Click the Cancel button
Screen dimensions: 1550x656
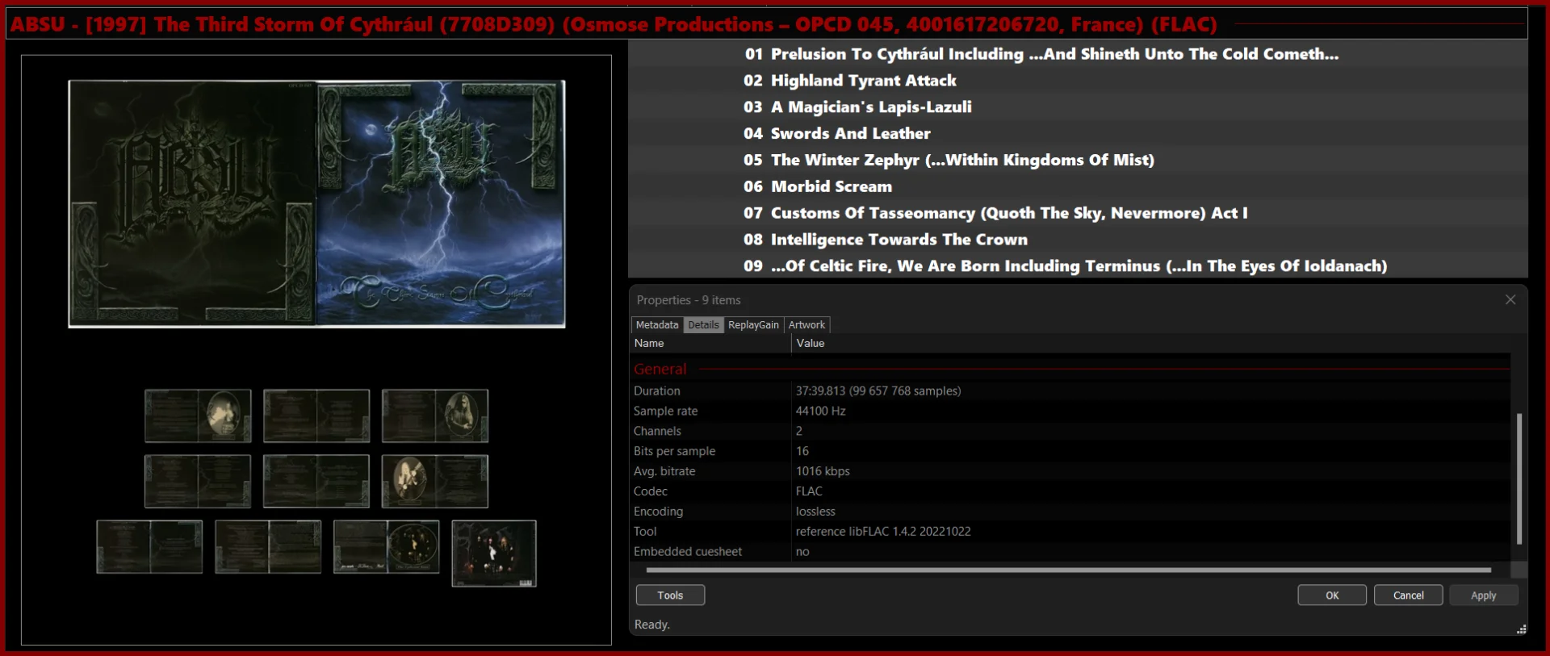tap(1409, 595)
